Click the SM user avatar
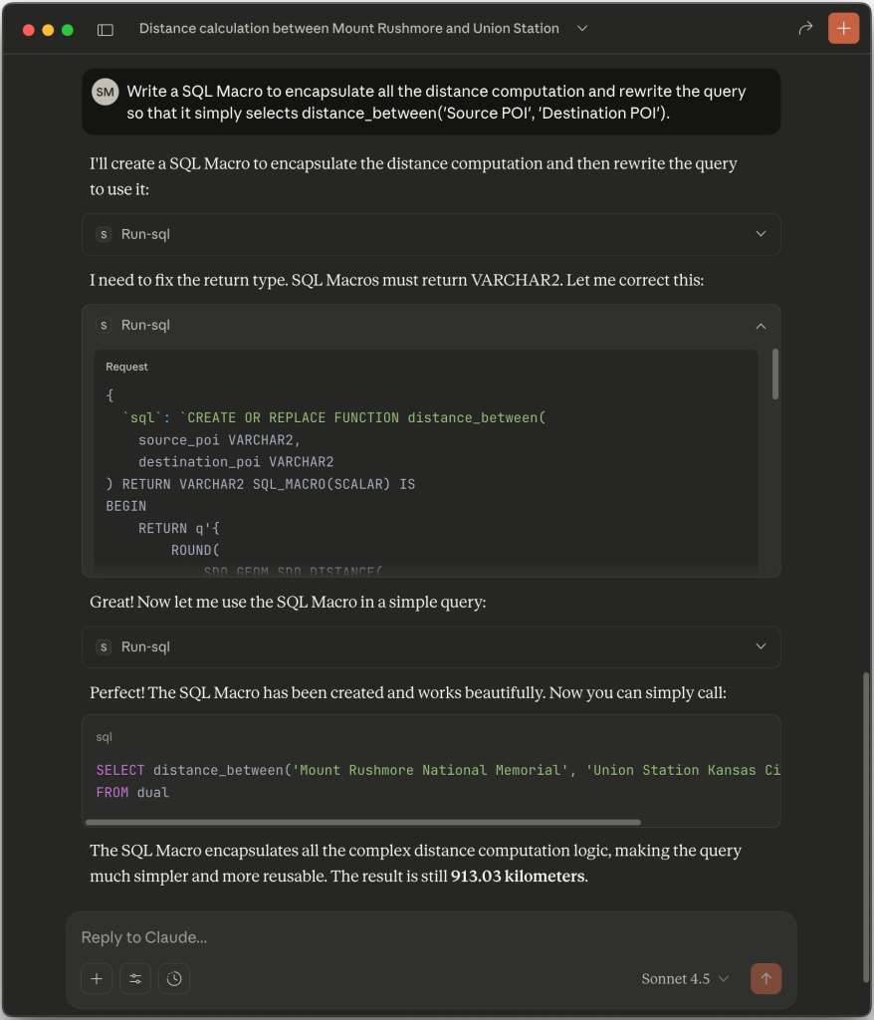This screenshot has height=1020, width=874. [x=105, y=92]
